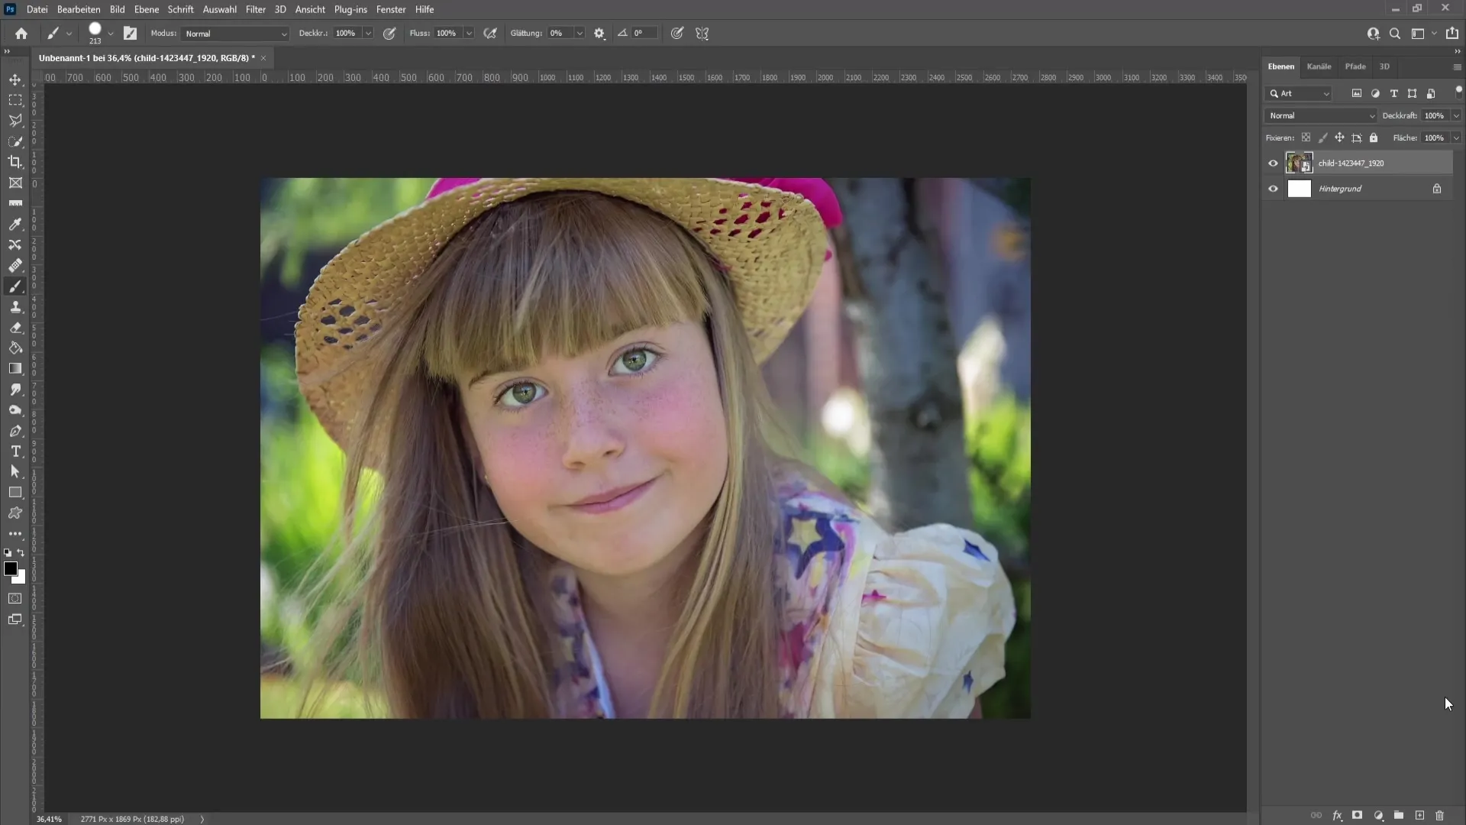Select the Eraser tool

(x=15, y=328)
